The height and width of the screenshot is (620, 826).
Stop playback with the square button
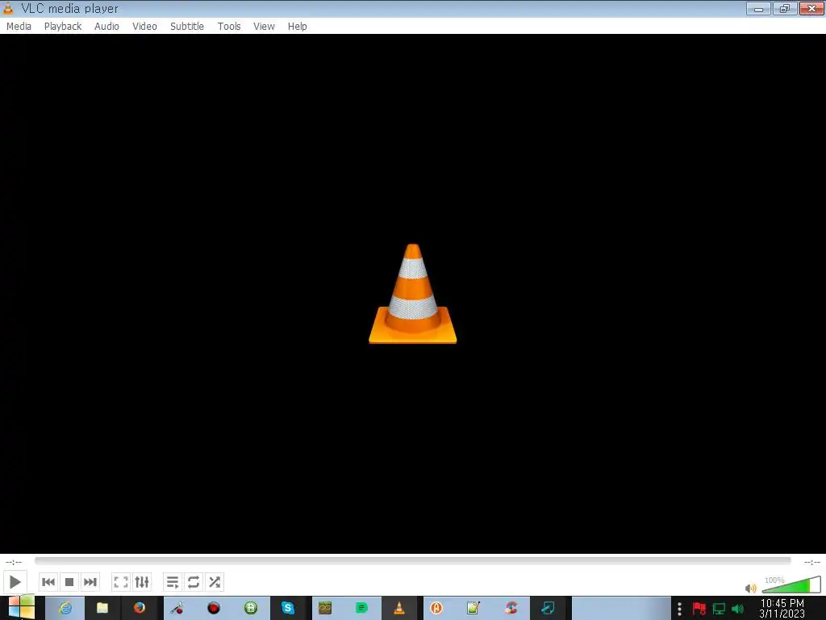(69, 582)
